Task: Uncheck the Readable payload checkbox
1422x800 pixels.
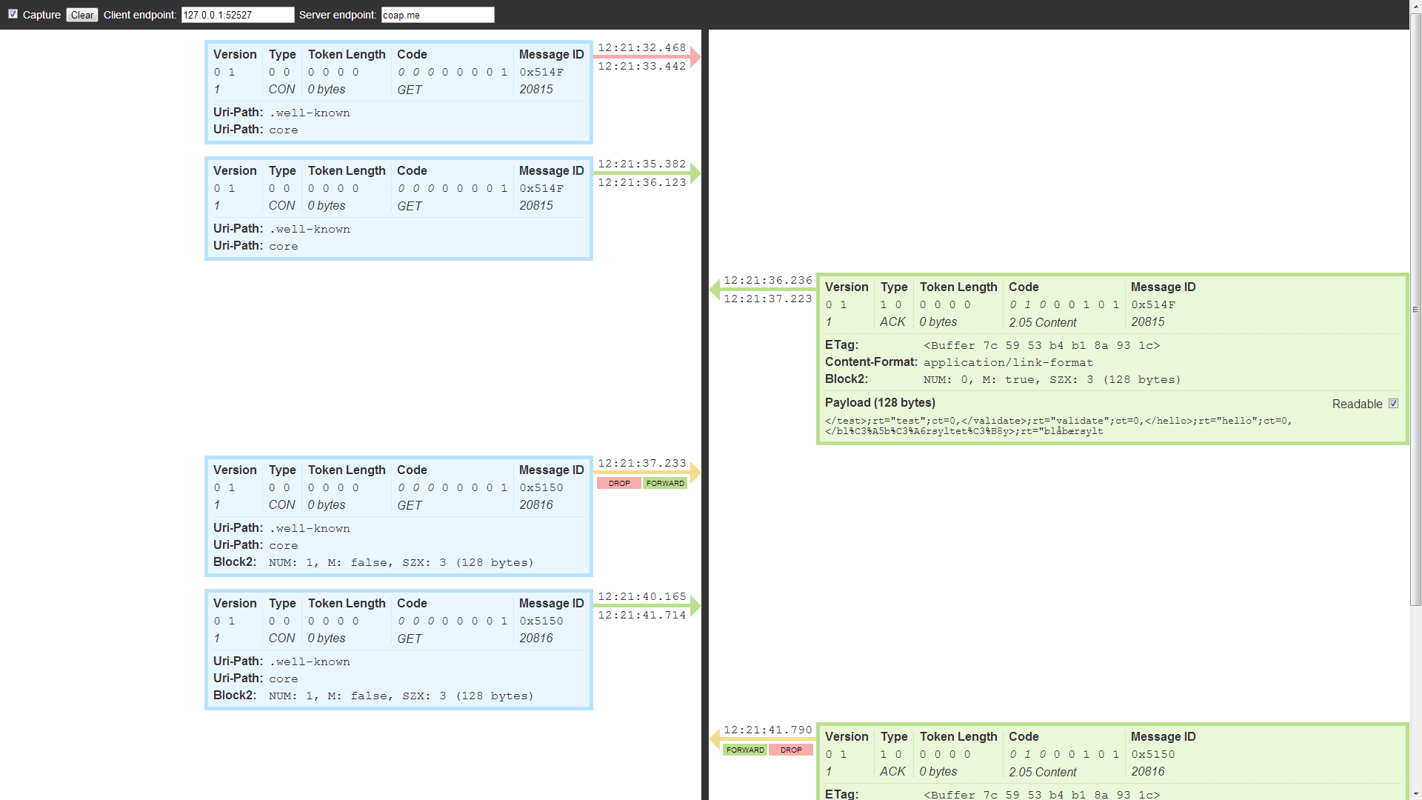Action: 1393,404
